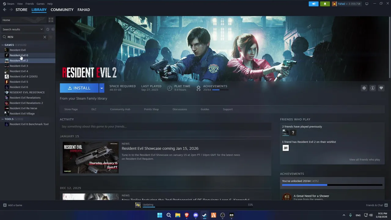Open Add a Game button
The width and height of the screenshot is (391, 220).
pyautogui.click(x=13, y=205)
